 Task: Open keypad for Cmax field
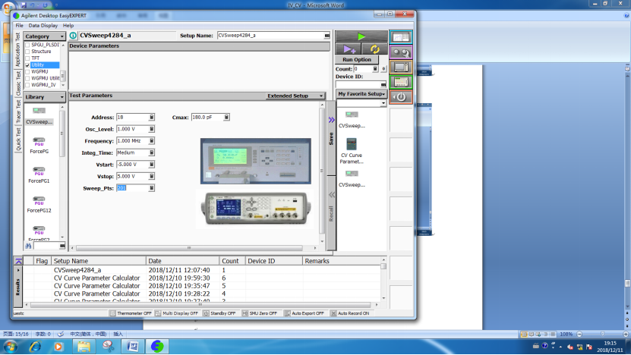[x=226, y=117]
